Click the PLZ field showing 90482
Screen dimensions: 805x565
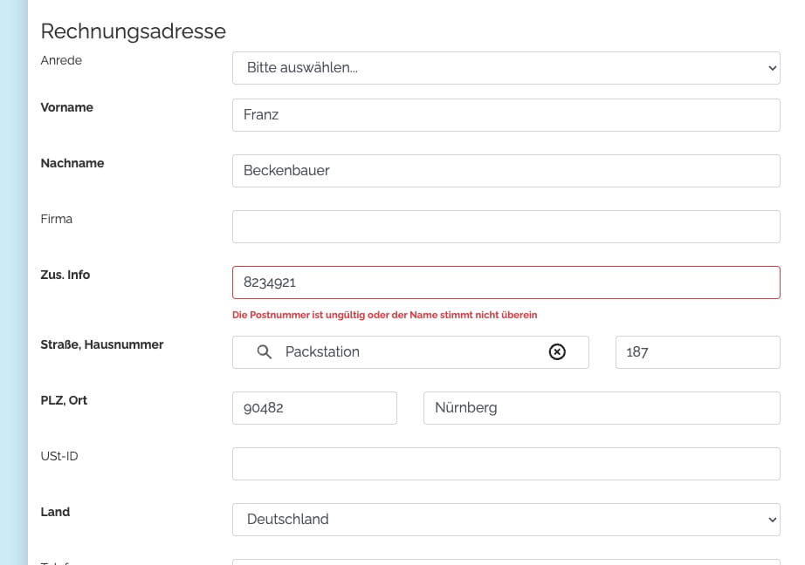[x=314, y=408]
